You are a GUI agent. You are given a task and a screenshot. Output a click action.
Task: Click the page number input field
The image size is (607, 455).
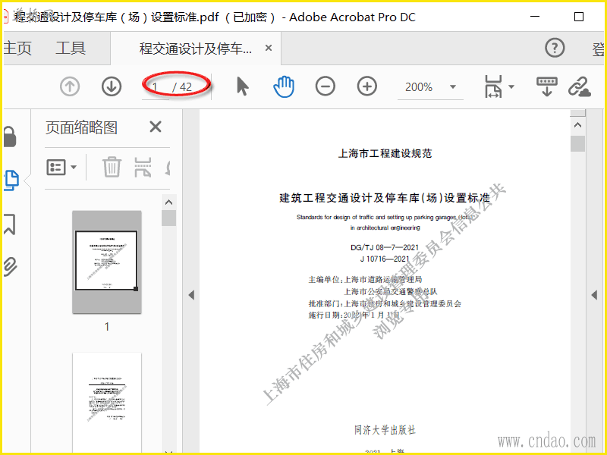(156, 87)
